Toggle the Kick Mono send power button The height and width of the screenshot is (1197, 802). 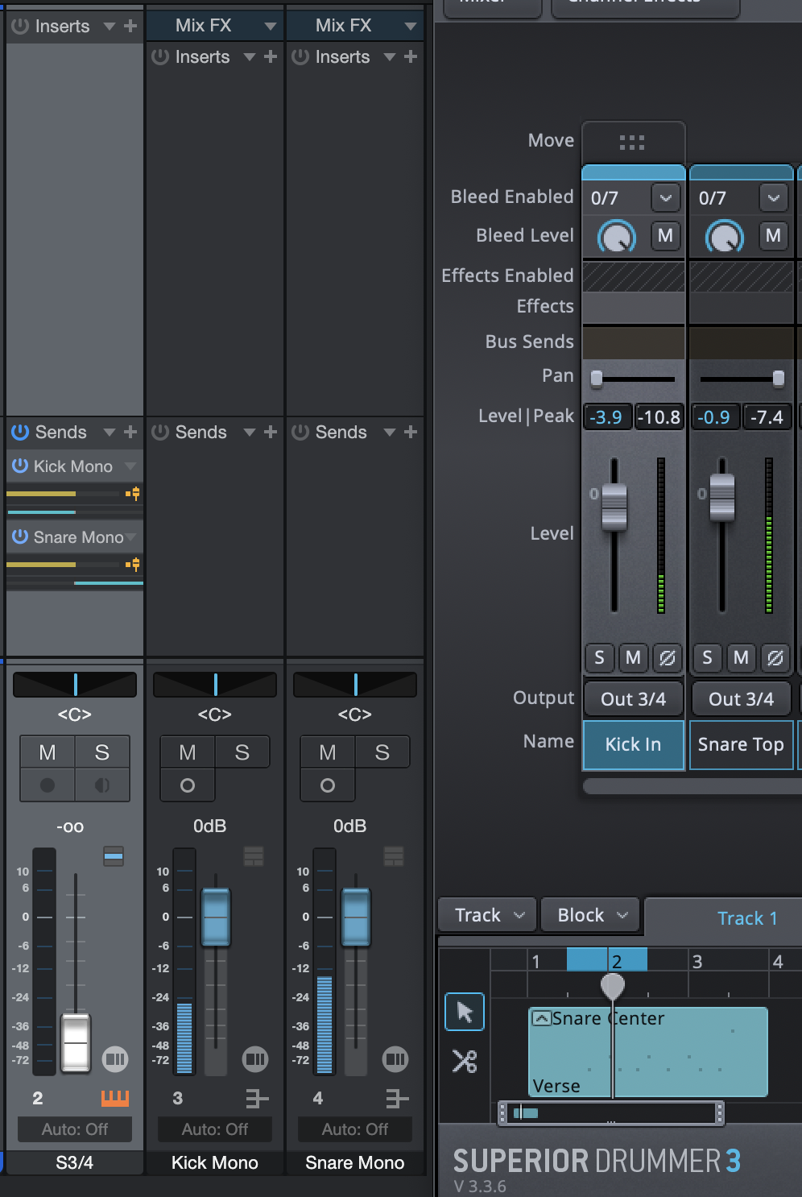20,466
